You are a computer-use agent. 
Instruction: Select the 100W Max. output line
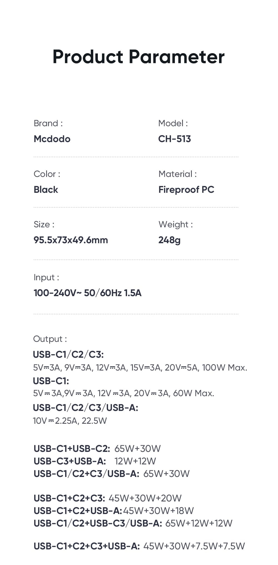click(x=140, y=367)
